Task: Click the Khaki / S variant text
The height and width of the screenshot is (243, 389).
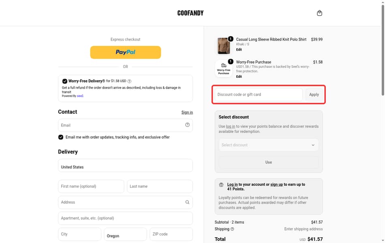Action: coord(242,44)
